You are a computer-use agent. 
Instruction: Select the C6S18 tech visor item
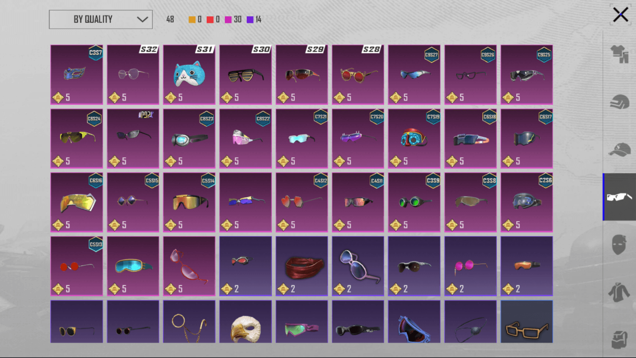pyautogui.click(x=470, y=139)
